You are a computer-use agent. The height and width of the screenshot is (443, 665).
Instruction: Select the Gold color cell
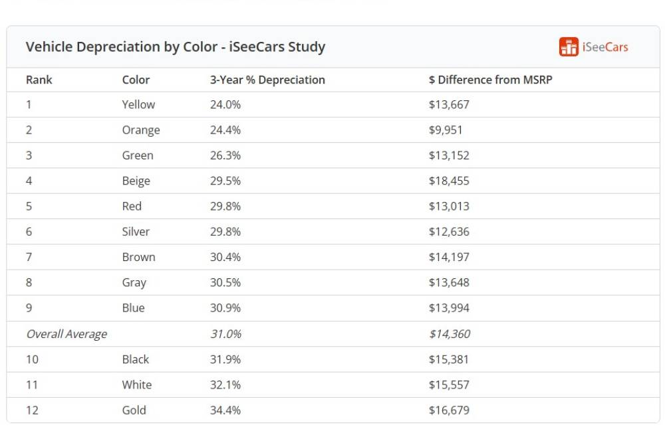(134, 410)
